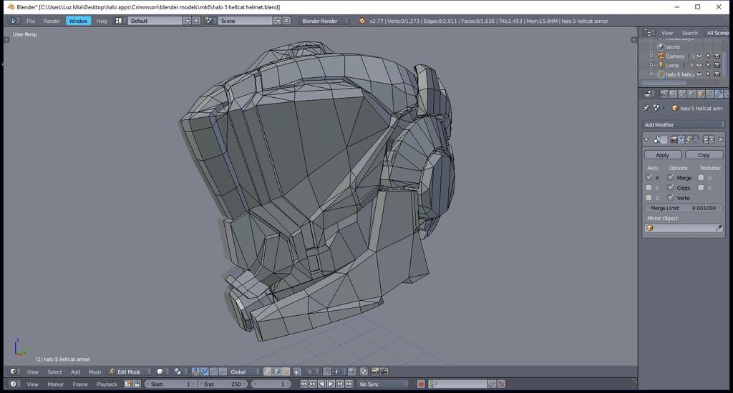
Task: Open the Render menu
Action: click(x=52, y=21)
